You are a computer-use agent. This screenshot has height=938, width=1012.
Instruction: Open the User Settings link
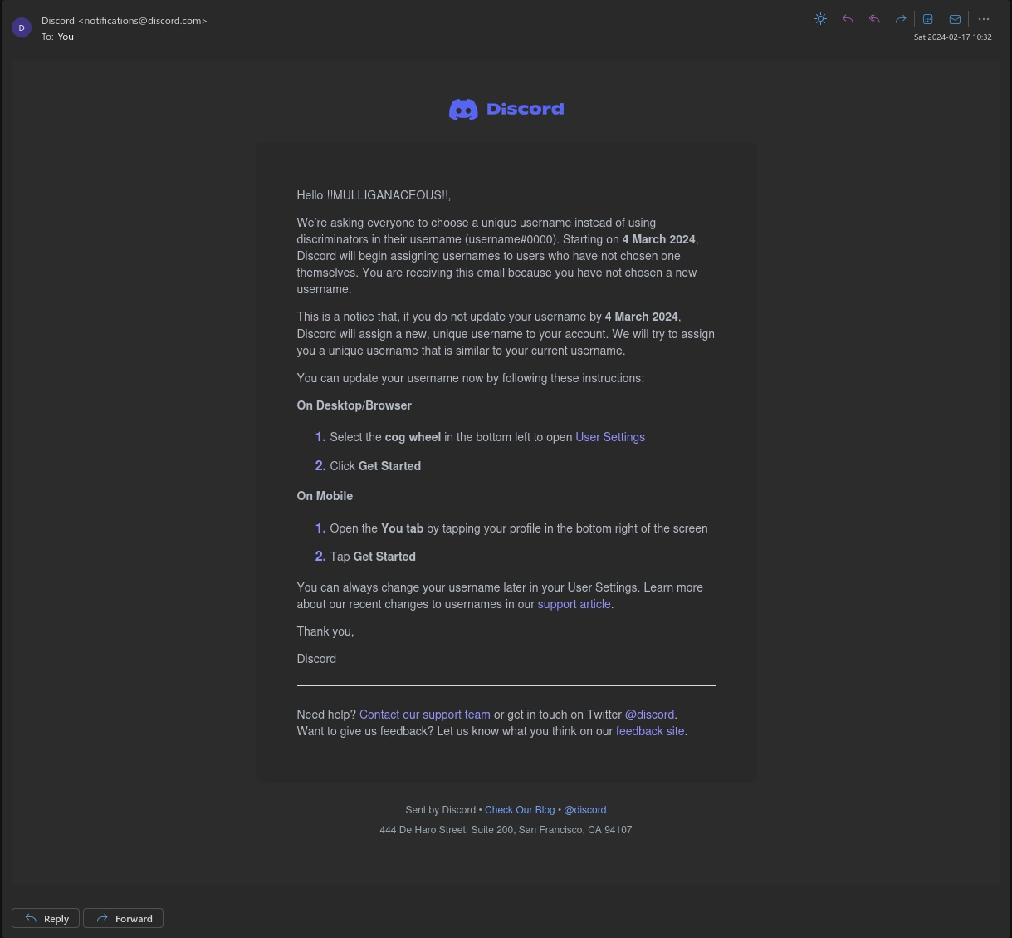(610, 437)
